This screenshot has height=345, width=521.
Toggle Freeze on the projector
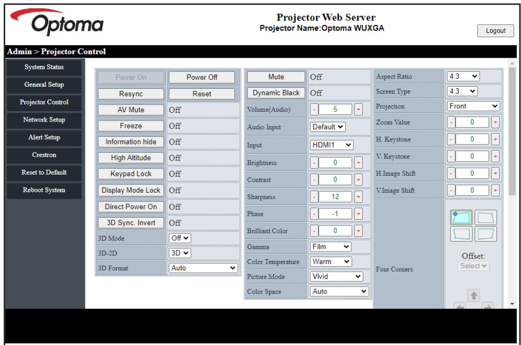coord(131,126)
